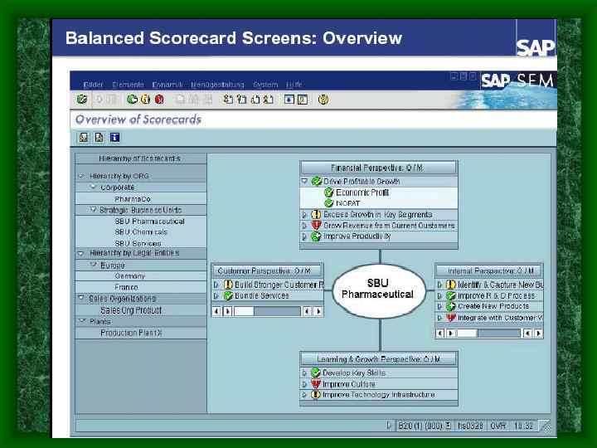Click status icon of Create New Products

(x=451, y=306)
